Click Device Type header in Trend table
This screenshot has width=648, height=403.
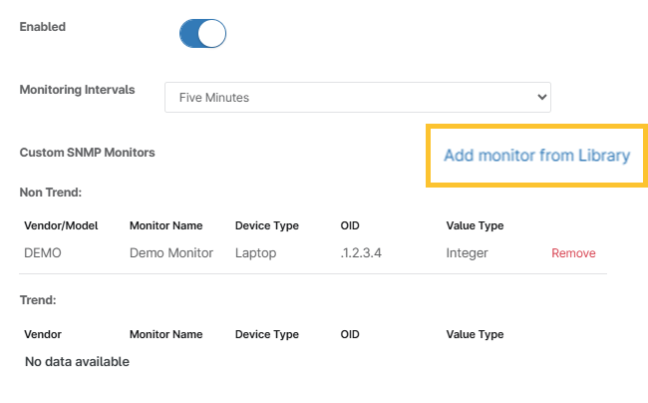click(266, 334)
